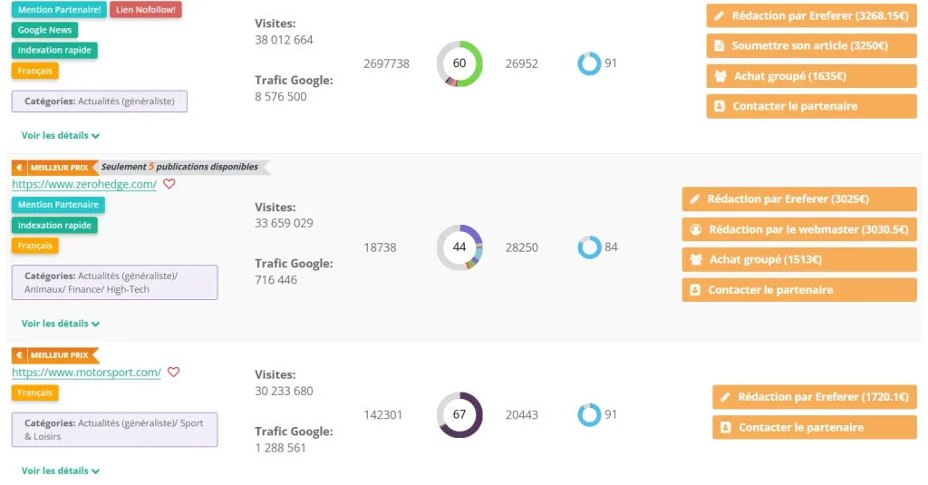Click the blue ring gauge showing 84
This screenshot has height=485, width=928.
tap(589, 247)
